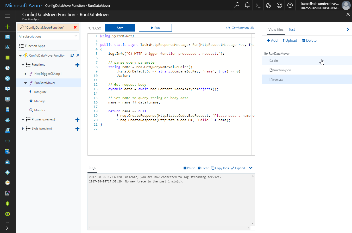Open the hamburger menu in the sidebar
Viewport: 352px width, 233px height.
pyautogui.click(x=8, y=16)
